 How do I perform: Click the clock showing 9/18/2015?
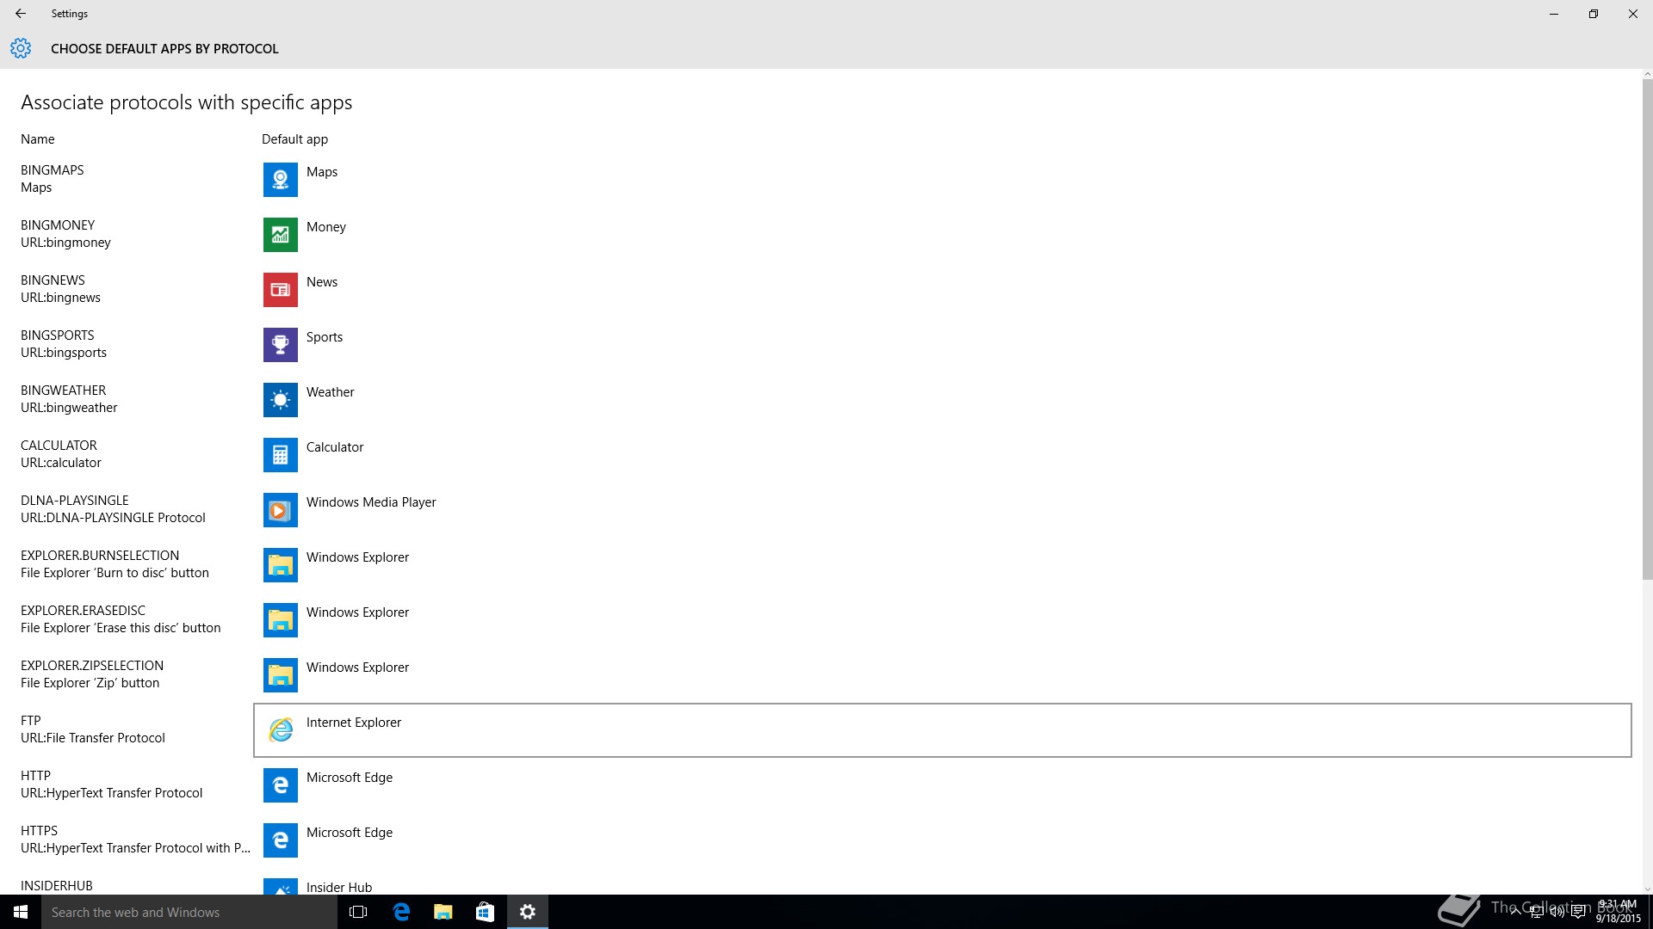[1619, 912]
